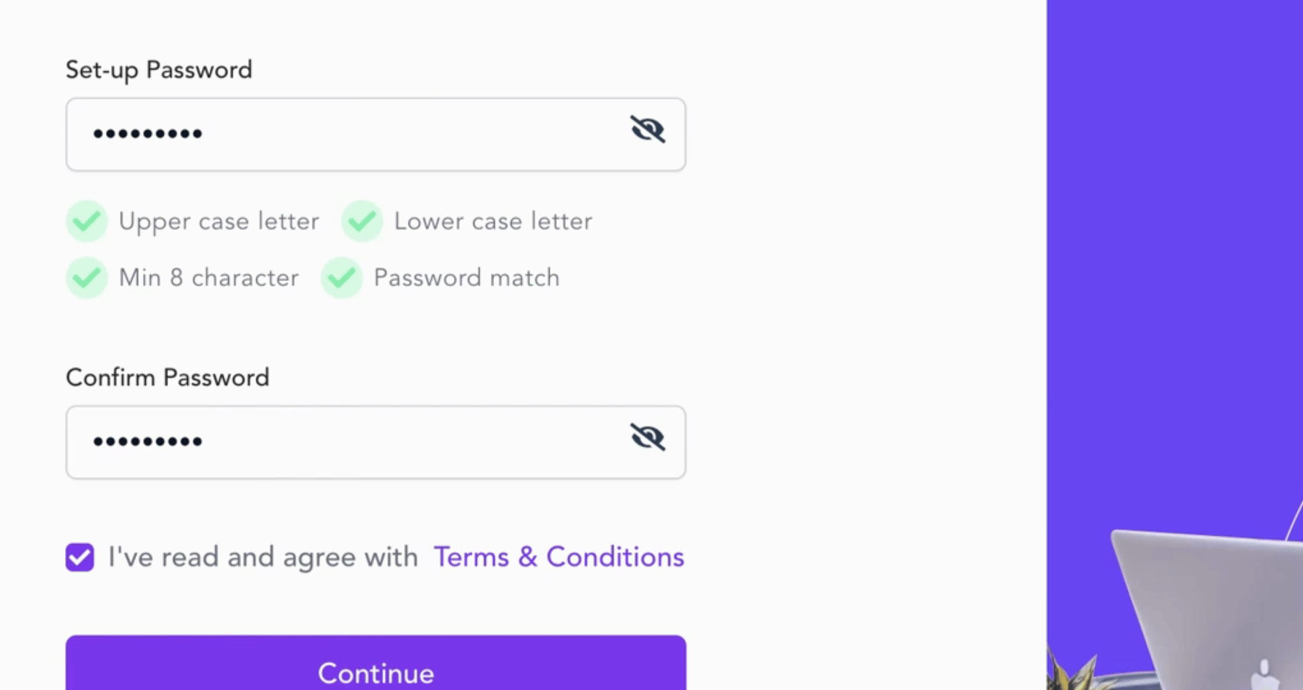Viewport: 1303px width, 690px height.
Task: Click the "Upper case letter" requirement text
Action: (x=219, y=221)
